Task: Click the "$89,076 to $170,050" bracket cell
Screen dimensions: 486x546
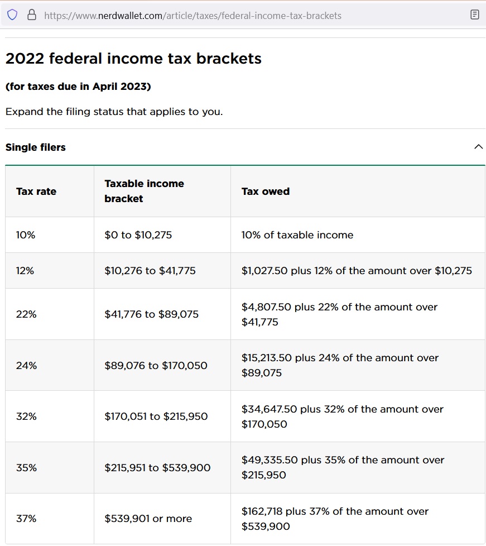Action: tap(156, 366)
